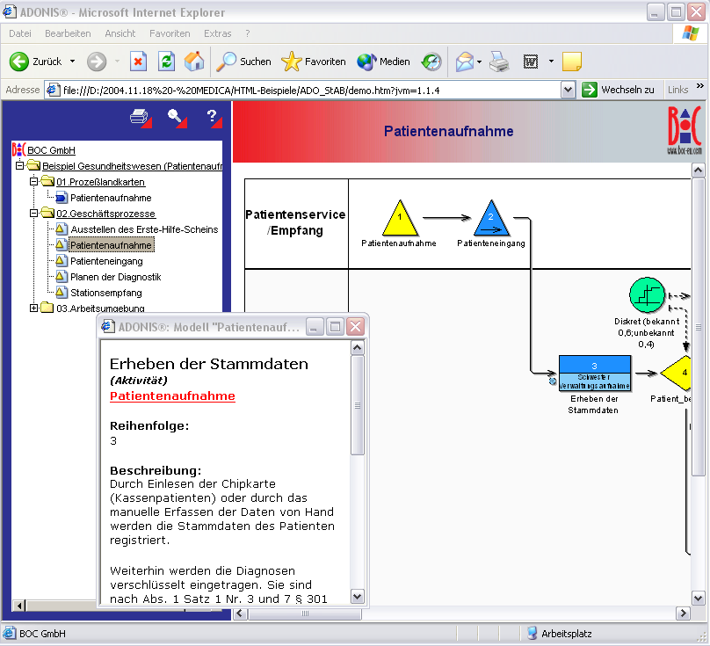Click diagram horizontal scrollbar right arrow

click(683, 613)
